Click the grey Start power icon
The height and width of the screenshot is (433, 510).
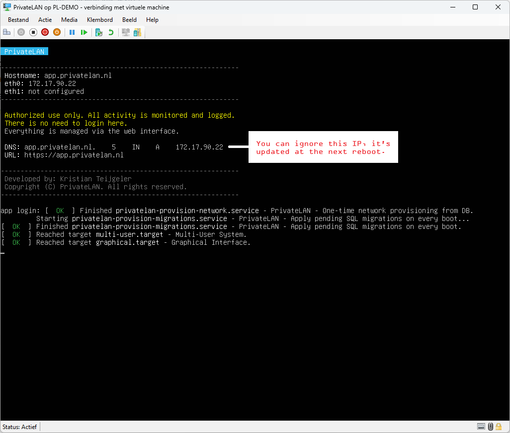[21, 32]
